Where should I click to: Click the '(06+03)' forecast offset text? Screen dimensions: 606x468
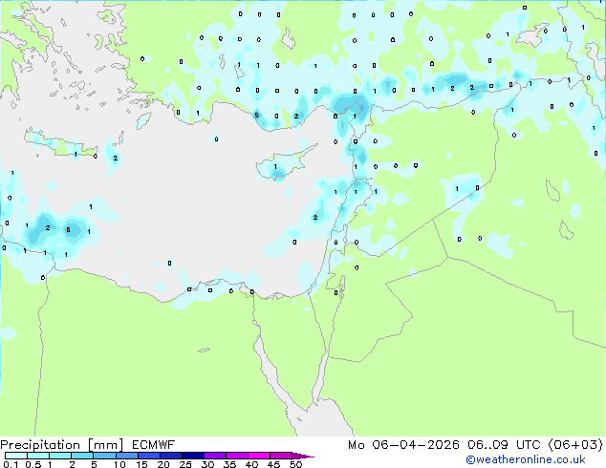pos(575,444)
